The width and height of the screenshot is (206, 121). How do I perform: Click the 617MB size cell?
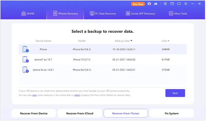(166, 60)
